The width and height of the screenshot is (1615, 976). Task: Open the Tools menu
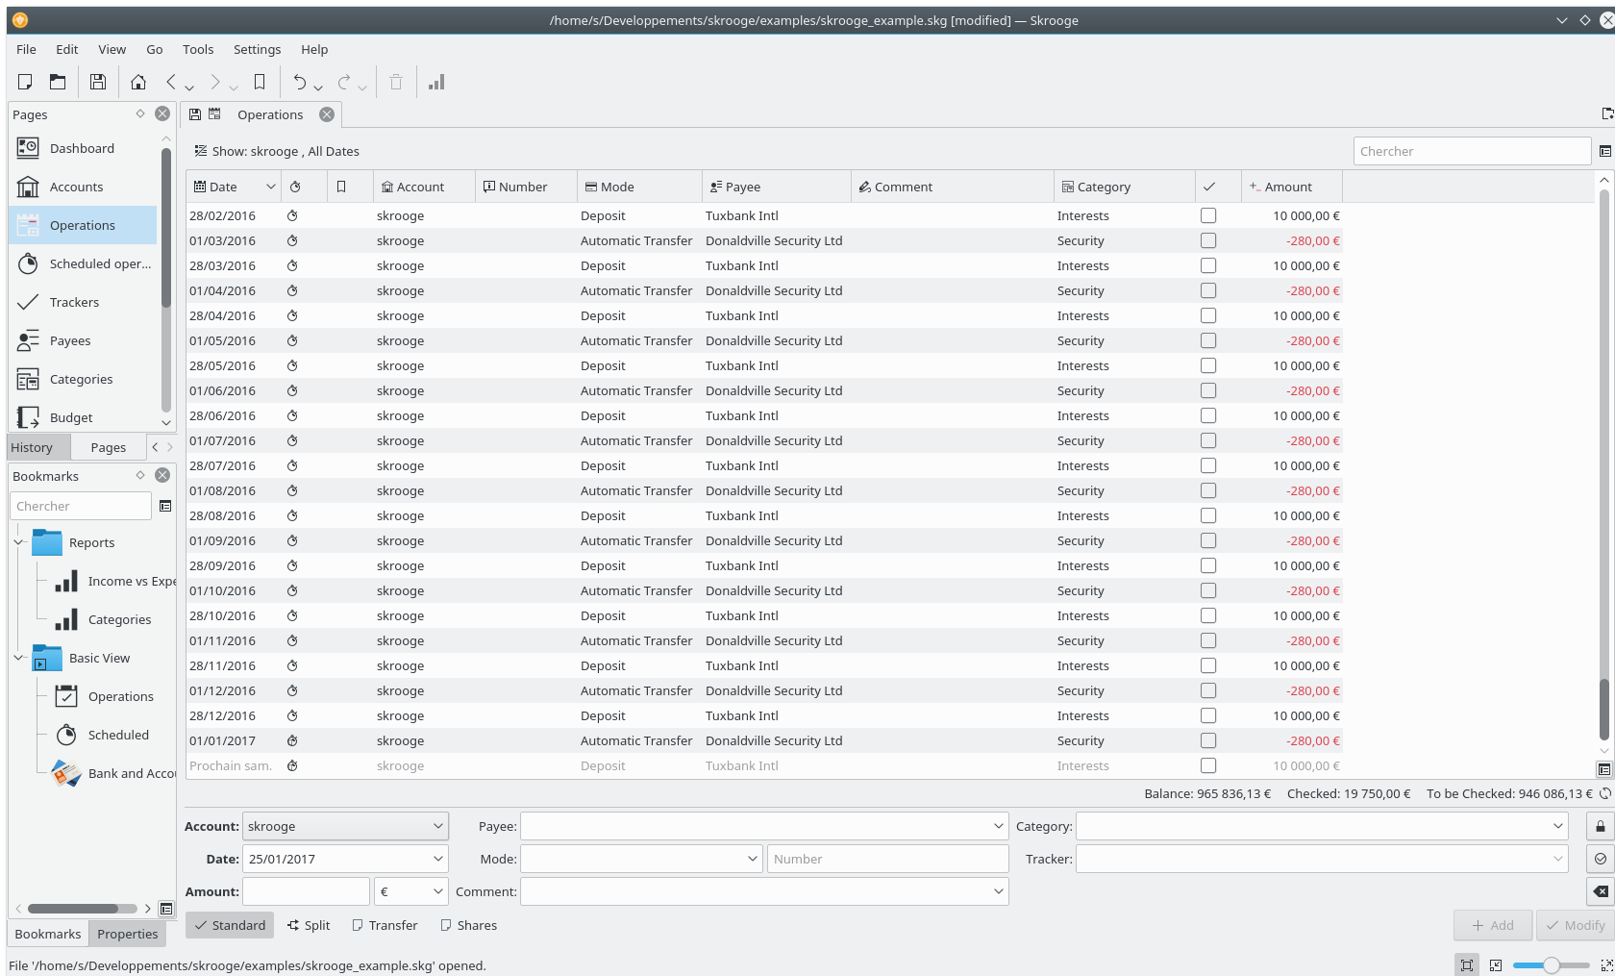tap(197, 49)
